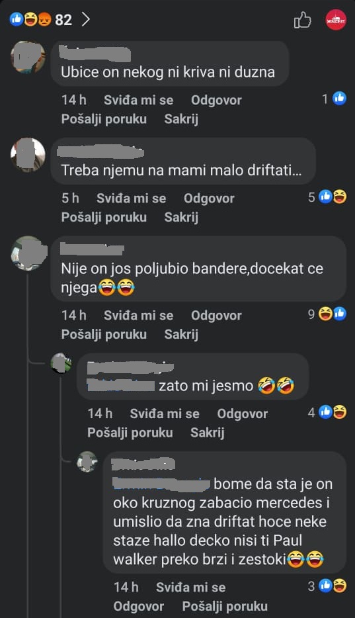The height and width of the screenshot is (618, 355).
Task: Expand reactions list via arrow beside 82
Action: [x=85, y=19]
